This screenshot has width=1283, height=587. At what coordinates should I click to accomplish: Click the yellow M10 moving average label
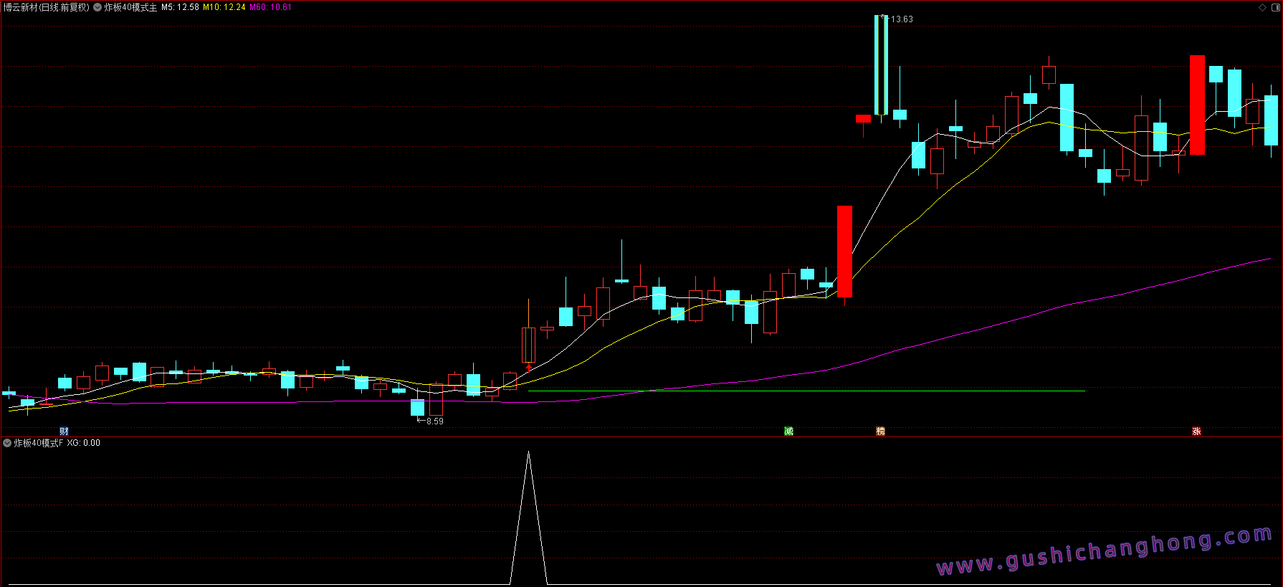click(224, 7)
